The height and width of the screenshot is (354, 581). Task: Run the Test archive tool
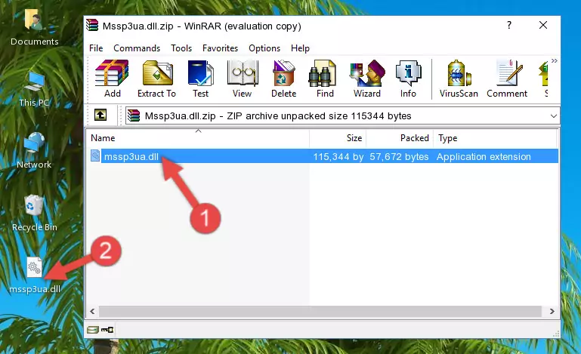200,78
